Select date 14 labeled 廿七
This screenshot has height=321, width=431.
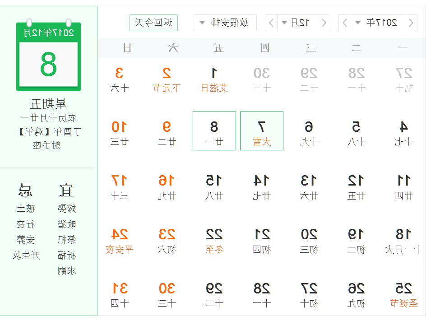pyautogui.click(x=262, y=187)
